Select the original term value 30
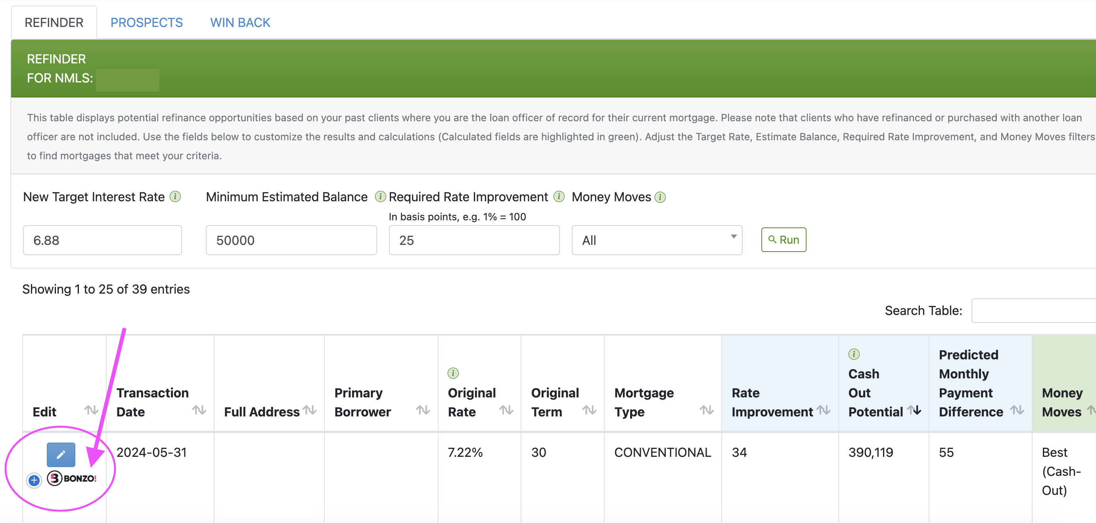This screenshot has height=523, width=1096. click(x=538, y=452)
